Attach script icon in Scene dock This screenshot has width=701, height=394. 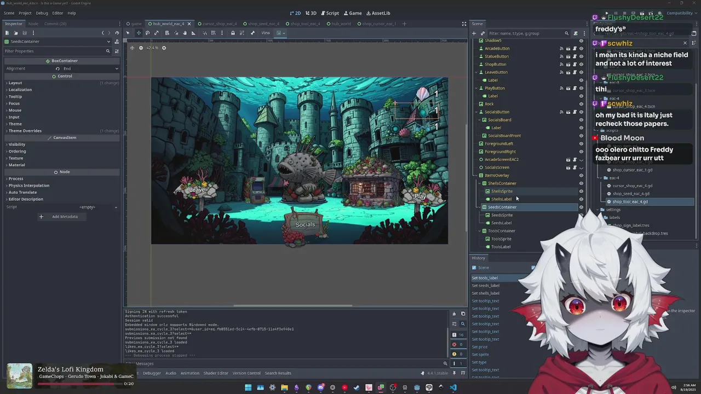click(575, 33)
